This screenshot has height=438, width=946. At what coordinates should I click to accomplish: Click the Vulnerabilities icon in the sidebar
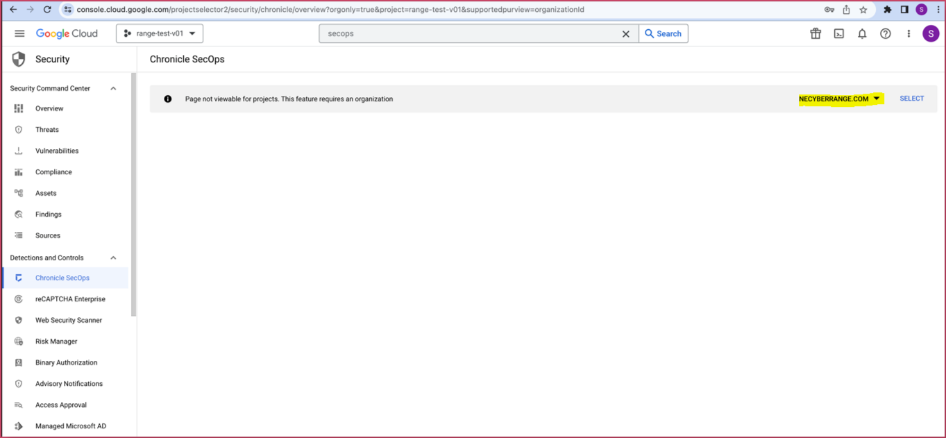(x=19, y=151)
